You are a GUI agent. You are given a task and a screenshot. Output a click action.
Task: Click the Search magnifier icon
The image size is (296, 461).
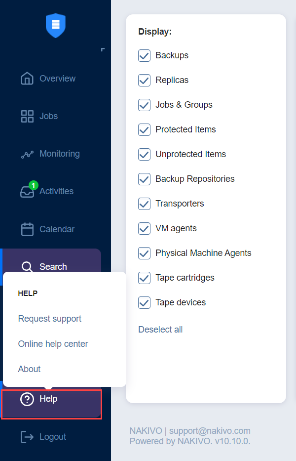[27, 266]
